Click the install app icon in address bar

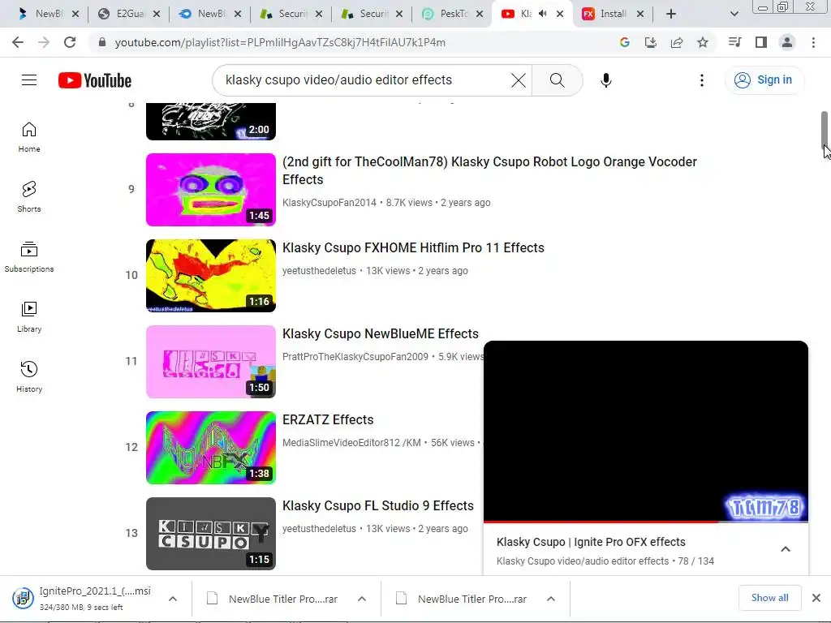click(650, 42)
